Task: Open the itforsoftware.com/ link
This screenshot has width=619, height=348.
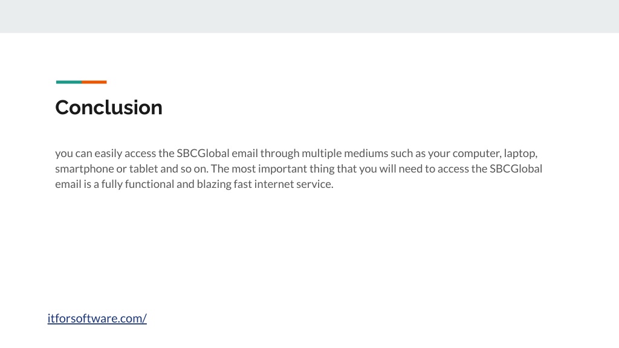Action: (x=97, y=318)
